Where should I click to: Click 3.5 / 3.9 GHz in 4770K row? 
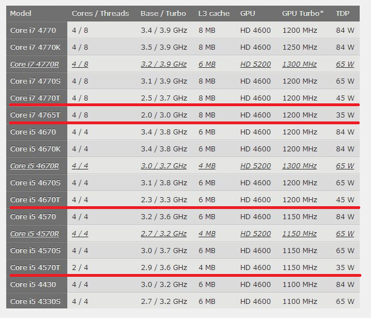pyautogui.click(x=164, y=47)
